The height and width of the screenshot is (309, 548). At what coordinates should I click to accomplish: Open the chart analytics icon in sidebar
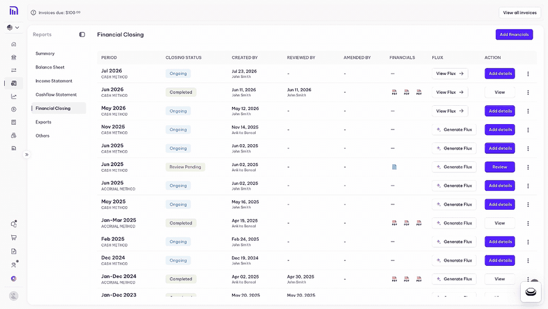pos(13,96)
